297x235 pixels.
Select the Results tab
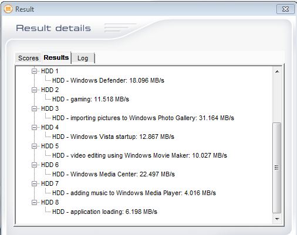[x=56, y=57]
